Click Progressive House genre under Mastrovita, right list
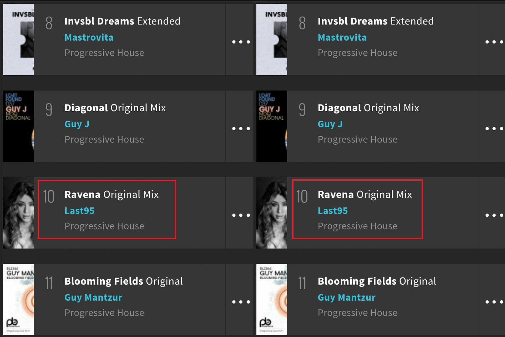 (x=357, y=53)
